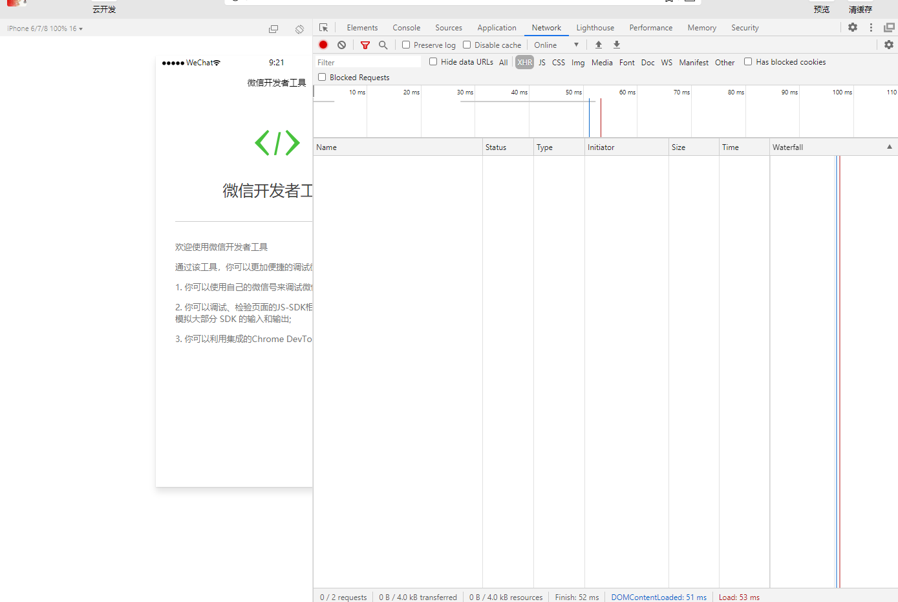Toggle the Doc filter
This screenshot has width=898, height=602.
pyautogui.click(x=648, y=62)
